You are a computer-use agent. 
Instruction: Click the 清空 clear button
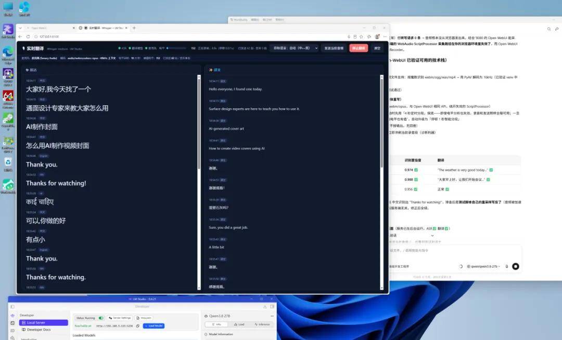377,48
